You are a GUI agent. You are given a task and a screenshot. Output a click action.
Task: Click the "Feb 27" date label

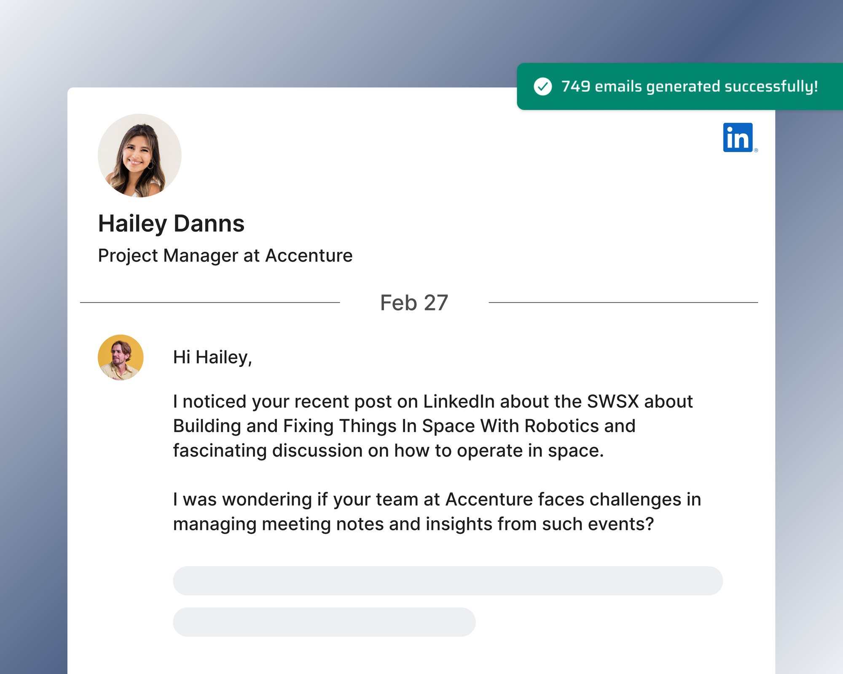click(414, 303)
